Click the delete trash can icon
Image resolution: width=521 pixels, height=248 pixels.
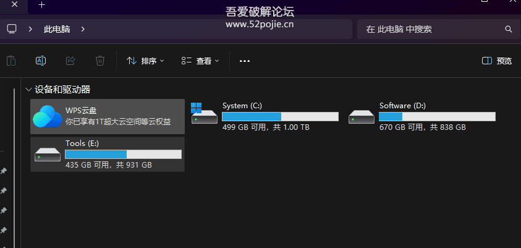100,61
